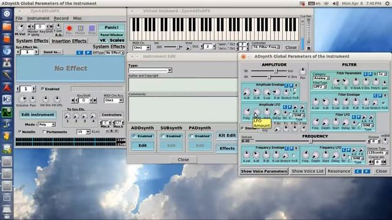Screen dimensions: 392x220
Task: Click the Panic! button
Action: point(111,28)
